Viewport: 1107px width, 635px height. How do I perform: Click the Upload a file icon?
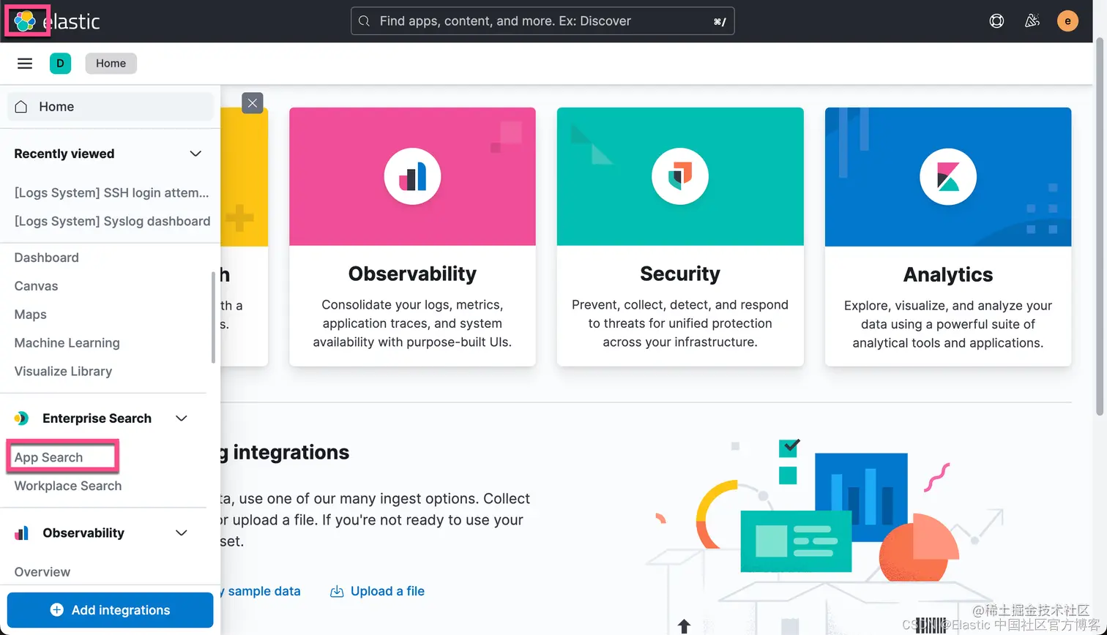coord(337,591)
